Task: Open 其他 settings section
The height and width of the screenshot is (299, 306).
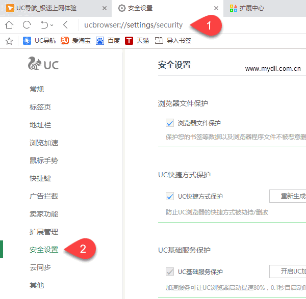Action: pyautogui.click(x=37, y=285)
